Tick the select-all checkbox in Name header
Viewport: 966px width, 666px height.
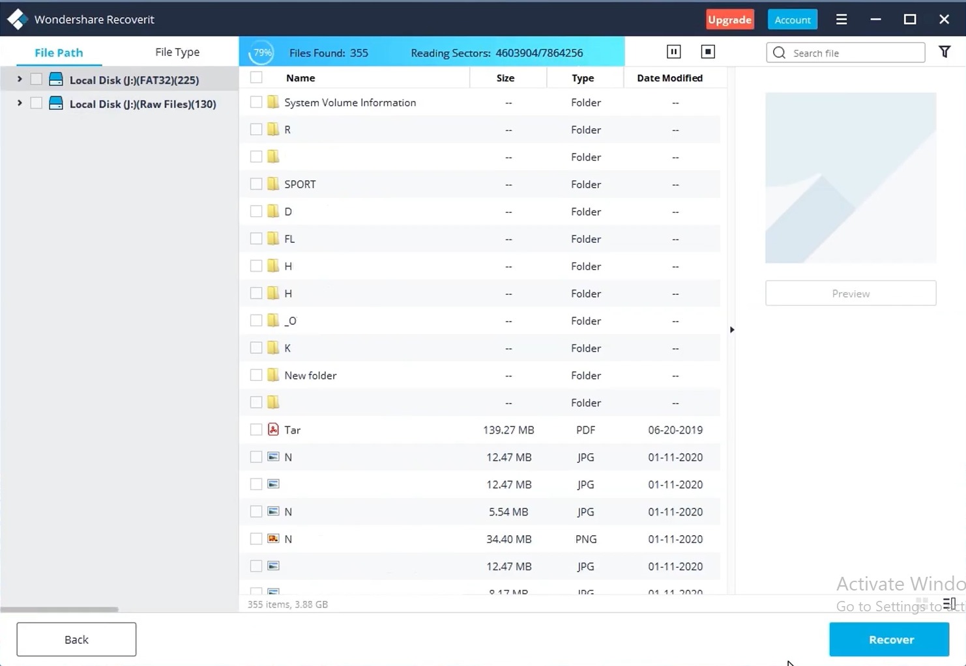tap(256, 77)
